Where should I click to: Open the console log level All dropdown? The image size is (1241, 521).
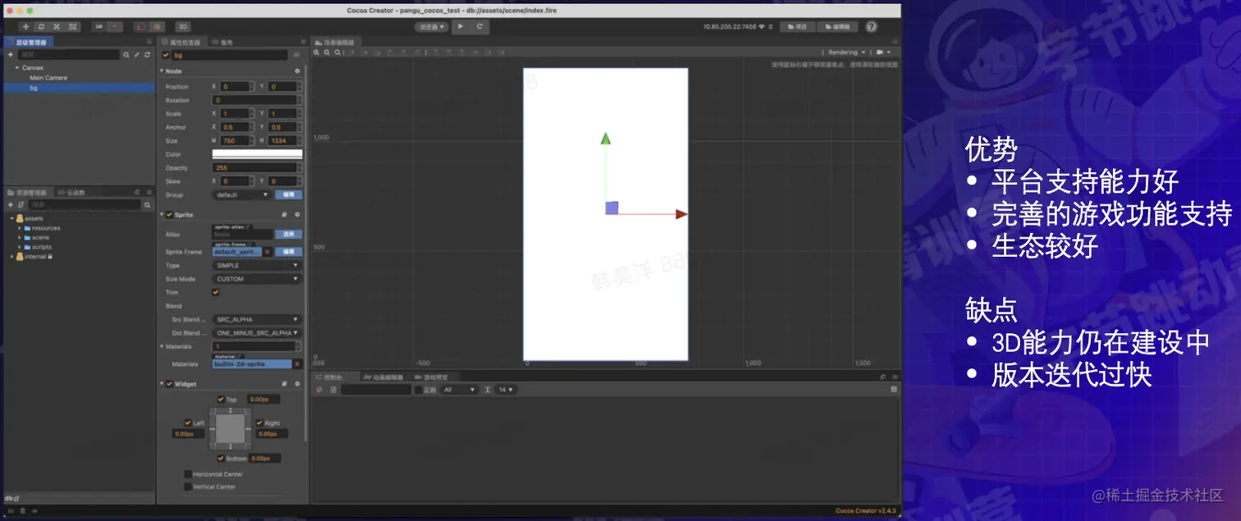[459, 390]
